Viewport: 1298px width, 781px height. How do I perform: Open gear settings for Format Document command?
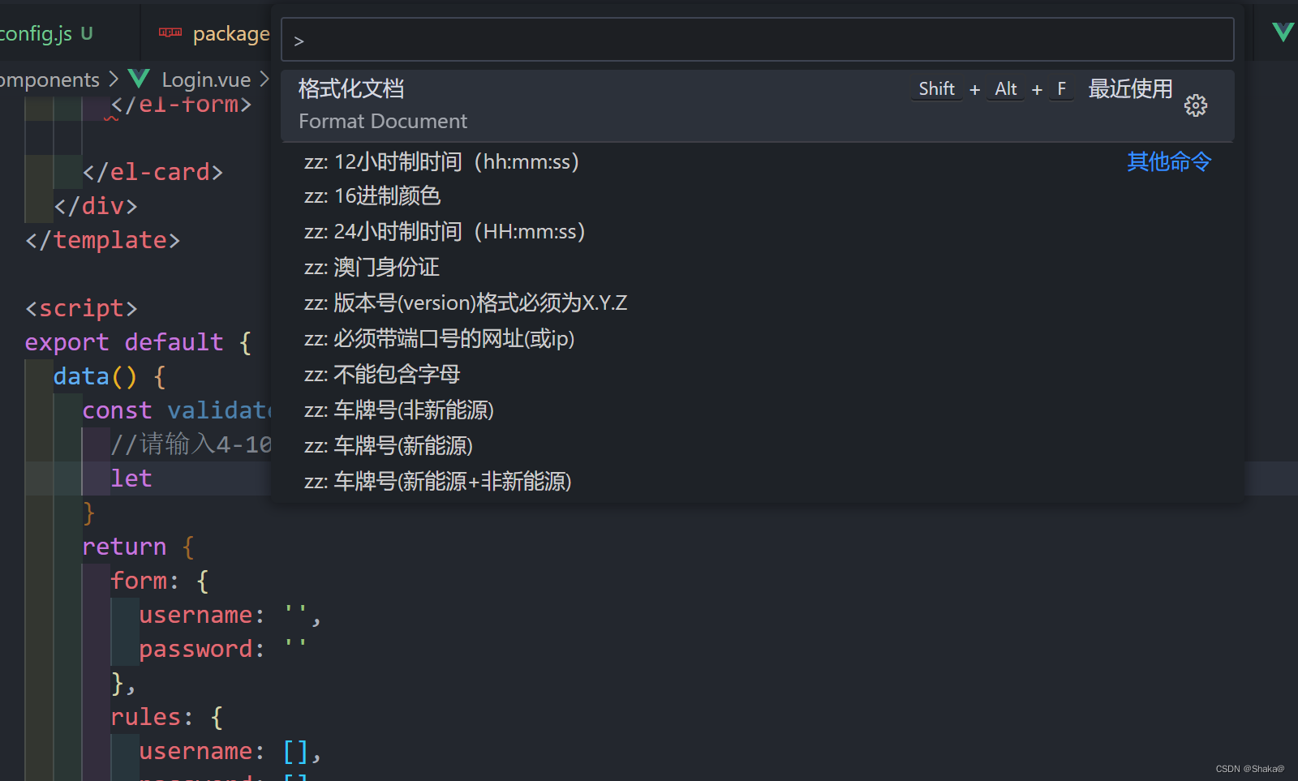(1195, 105)
